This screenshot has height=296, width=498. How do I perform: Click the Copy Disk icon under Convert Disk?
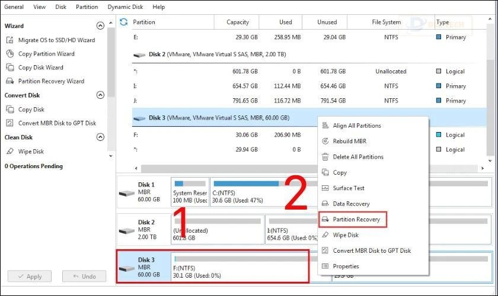[10, 110]
